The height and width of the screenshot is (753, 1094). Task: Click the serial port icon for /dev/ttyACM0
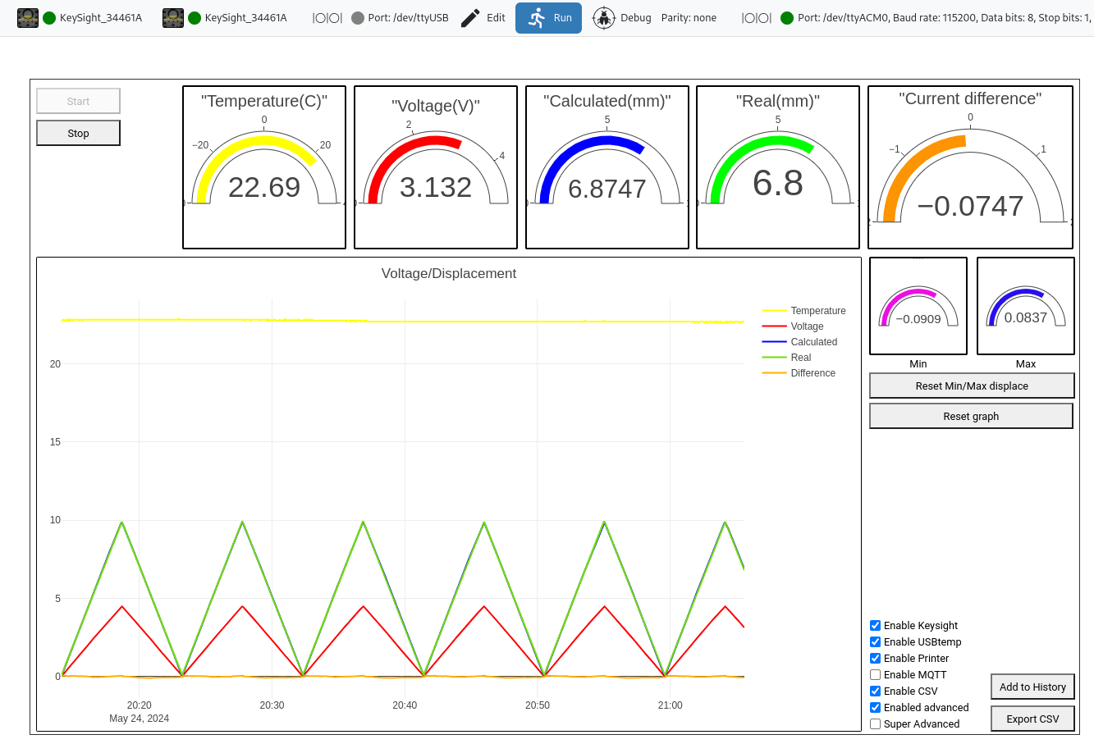click(757, 18)
